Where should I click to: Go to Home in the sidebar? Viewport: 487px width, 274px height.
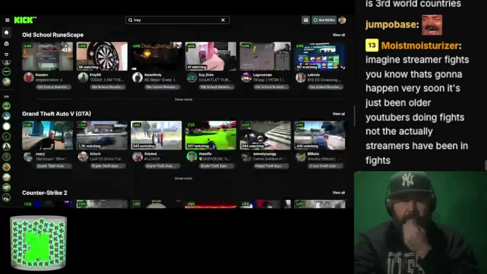tap(6, 33)
